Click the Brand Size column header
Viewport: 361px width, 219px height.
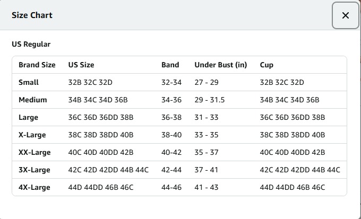point(37,65)
